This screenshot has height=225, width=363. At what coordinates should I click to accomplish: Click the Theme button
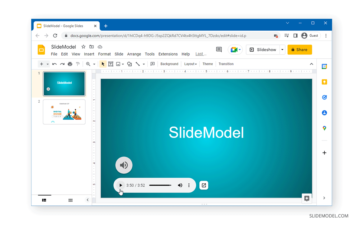(x=208, y=64)
